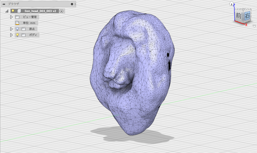Image resolution: width=257 pixels, height=153 pixels.
Task: Toggle the ボディ lightbulb visibility
Action: pyautogui.click(x=17, y=35)
